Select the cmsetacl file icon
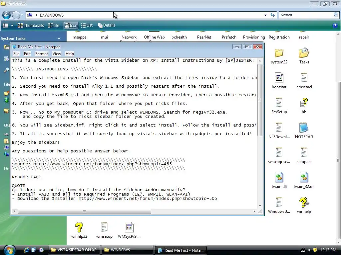This screenshot has width=341, height=255. point(304,78)
